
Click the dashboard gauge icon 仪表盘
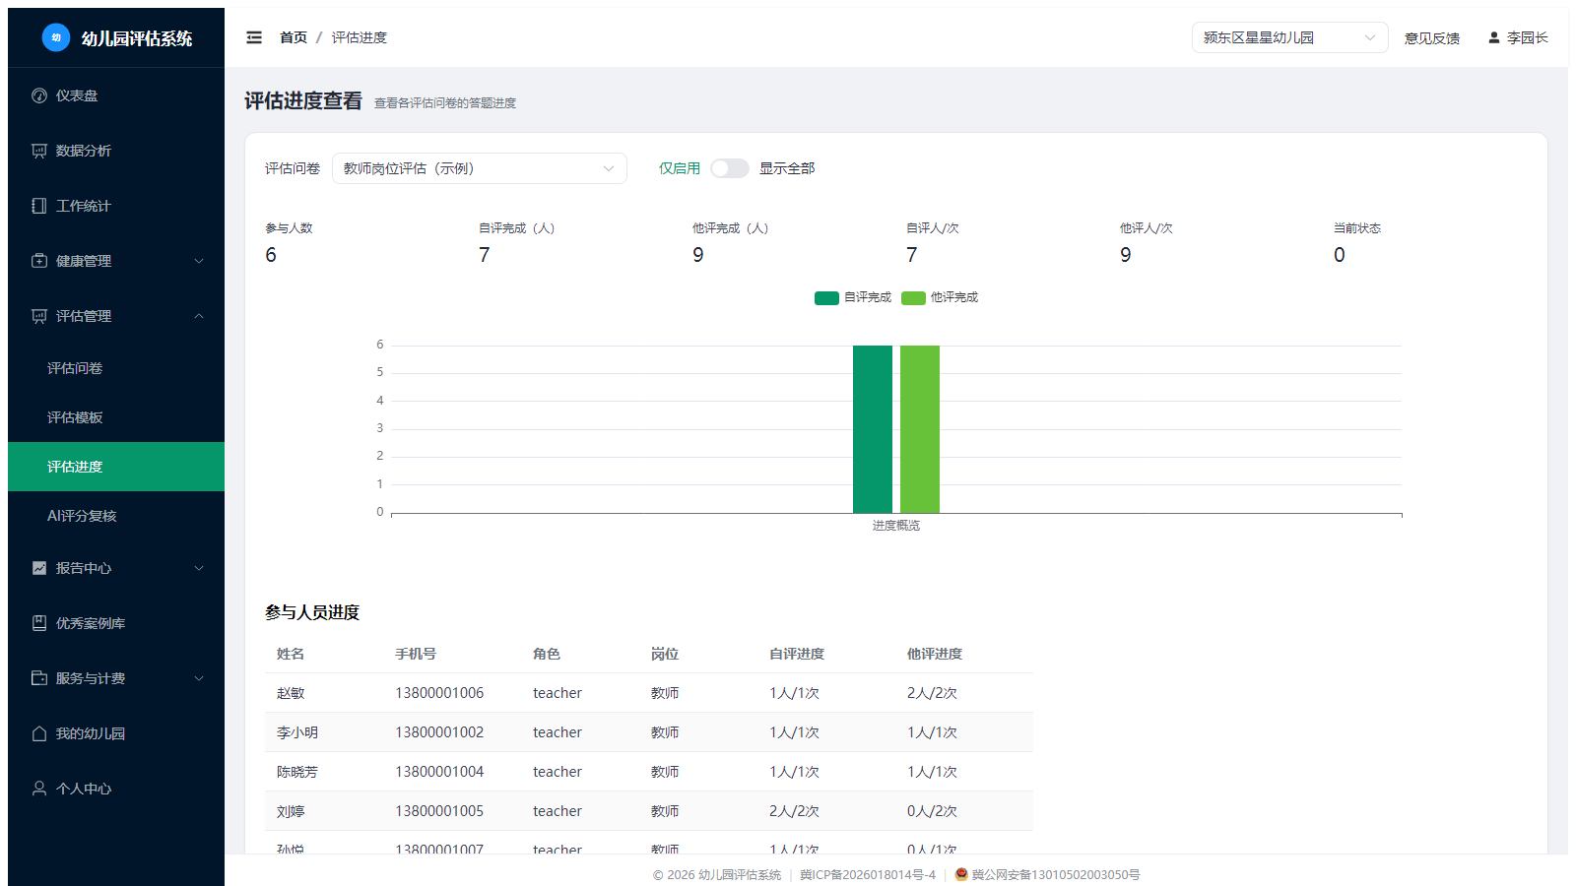(x=39, y=95)
